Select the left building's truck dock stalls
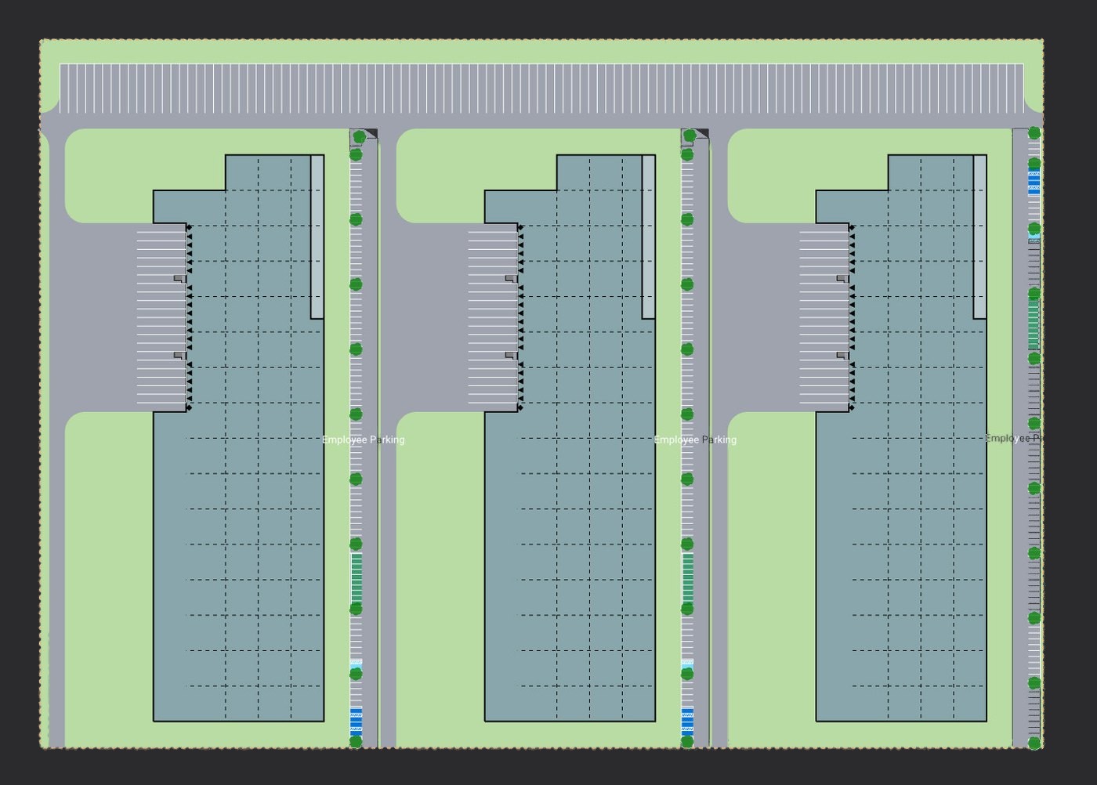 tap(161, 317)
